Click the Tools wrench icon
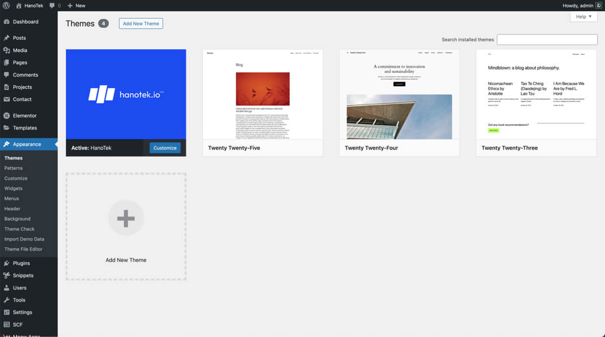 (7, 300)
